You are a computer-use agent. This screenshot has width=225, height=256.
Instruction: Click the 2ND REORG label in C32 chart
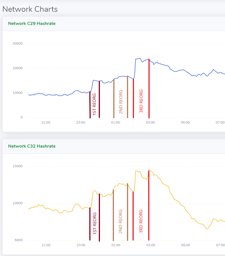point(120,222)
